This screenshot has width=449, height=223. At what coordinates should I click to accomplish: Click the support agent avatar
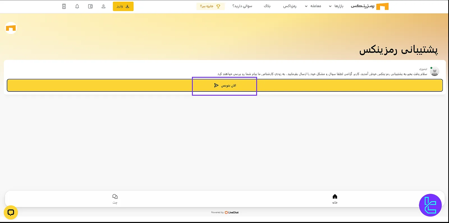click(434, 72)
